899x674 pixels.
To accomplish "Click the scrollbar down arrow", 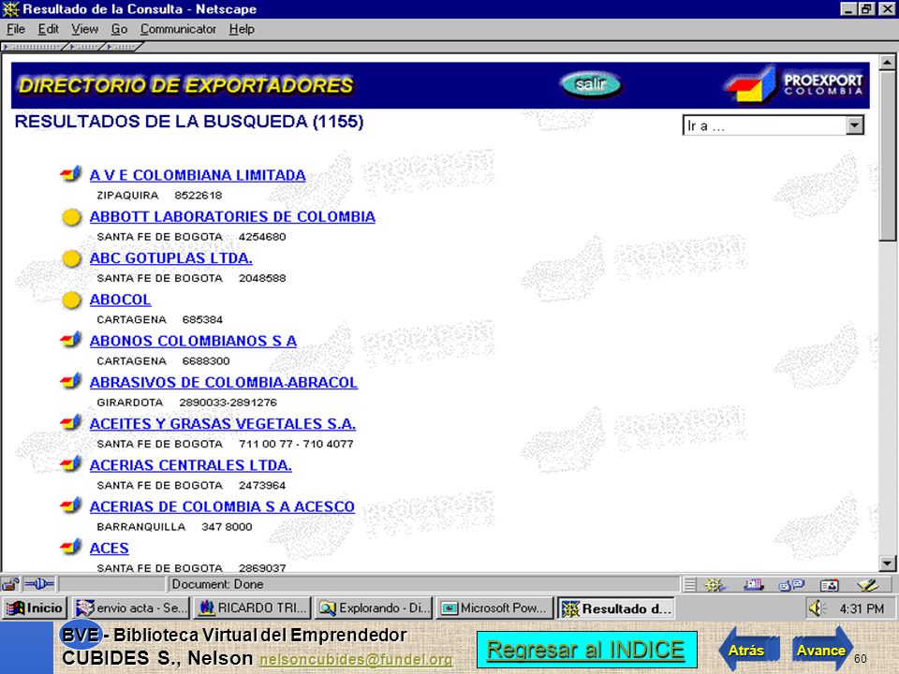I will coord(887,564).
